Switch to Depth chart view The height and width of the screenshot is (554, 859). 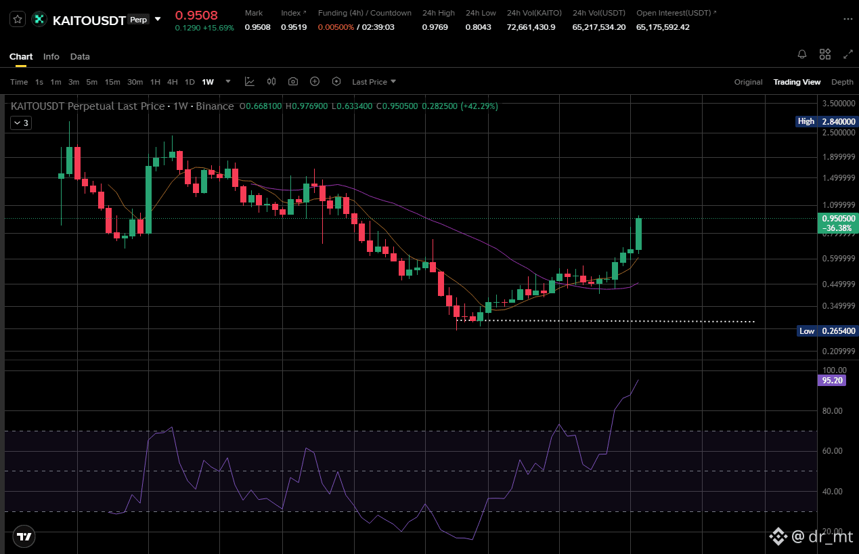click(842, 82)
